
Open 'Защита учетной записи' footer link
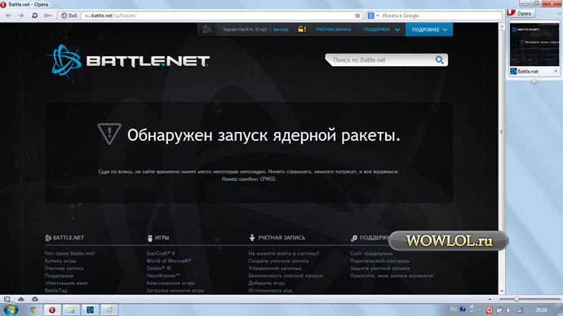point(380,268)
